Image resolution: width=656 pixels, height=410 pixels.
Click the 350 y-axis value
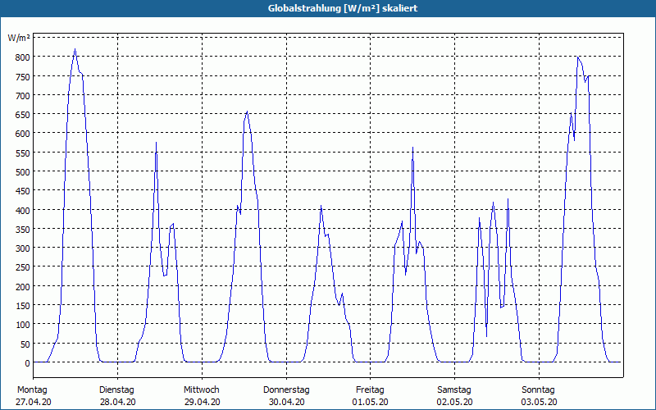[x=23, y=230]
